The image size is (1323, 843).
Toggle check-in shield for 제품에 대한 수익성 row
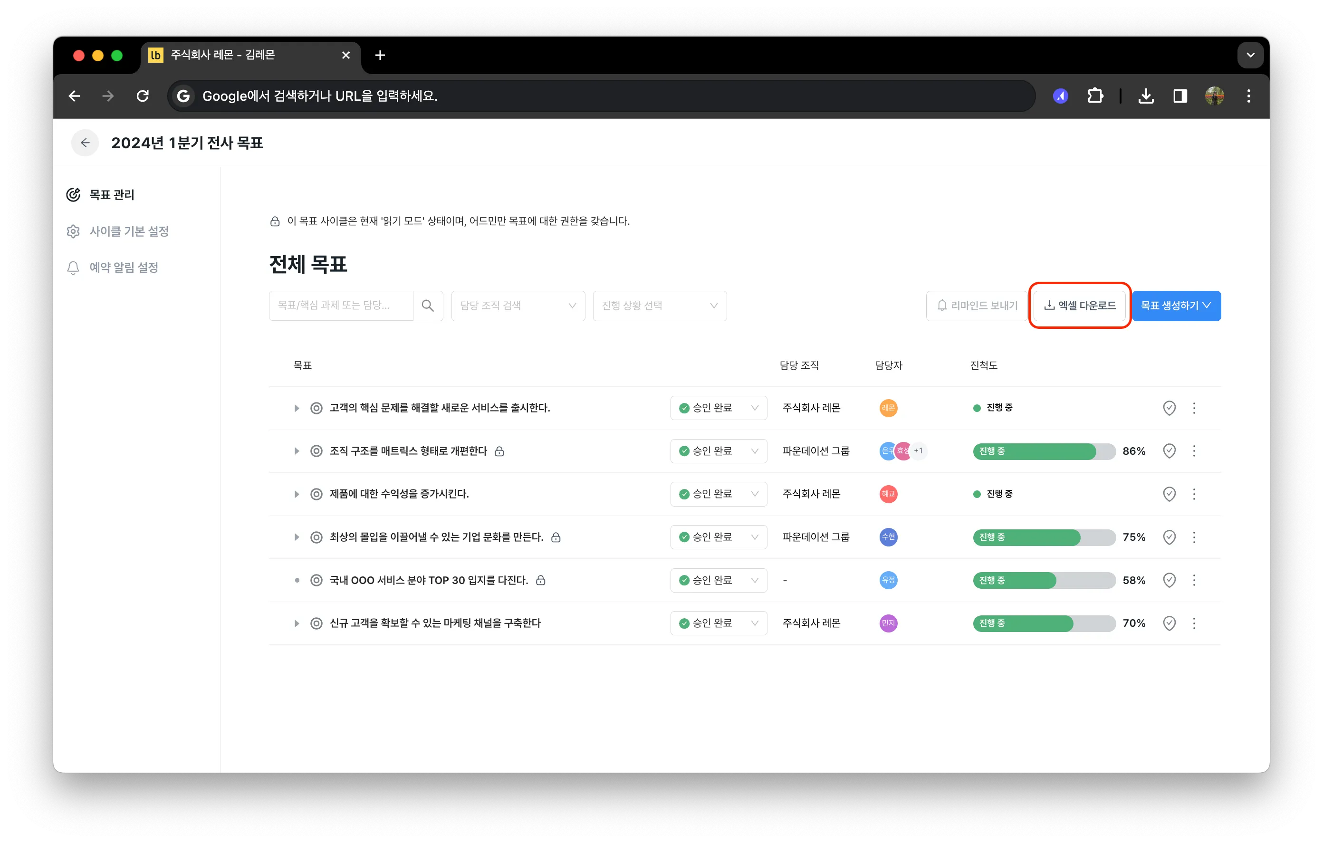pos(1169,494)
